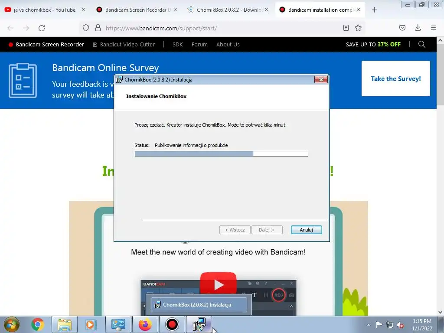Click the muted volume tray icon
Screen dimensions: 444x333
[x=400, y=325]
